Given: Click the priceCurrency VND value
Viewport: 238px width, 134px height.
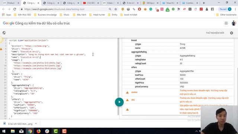Looking at the screenshot, I should (x=182, y=87).
